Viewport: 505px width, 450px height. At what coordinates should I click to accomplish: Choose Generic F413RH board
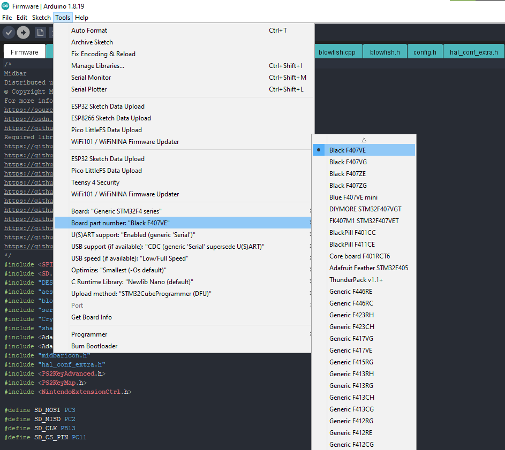tap(364, 373)
